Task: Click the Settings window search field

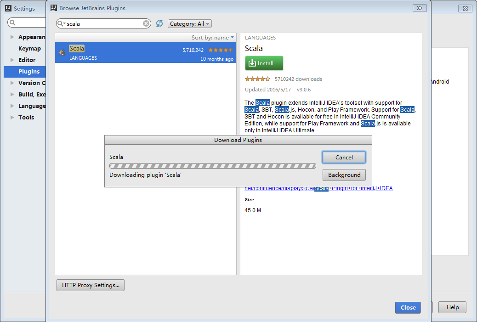Action: [27, 23]
